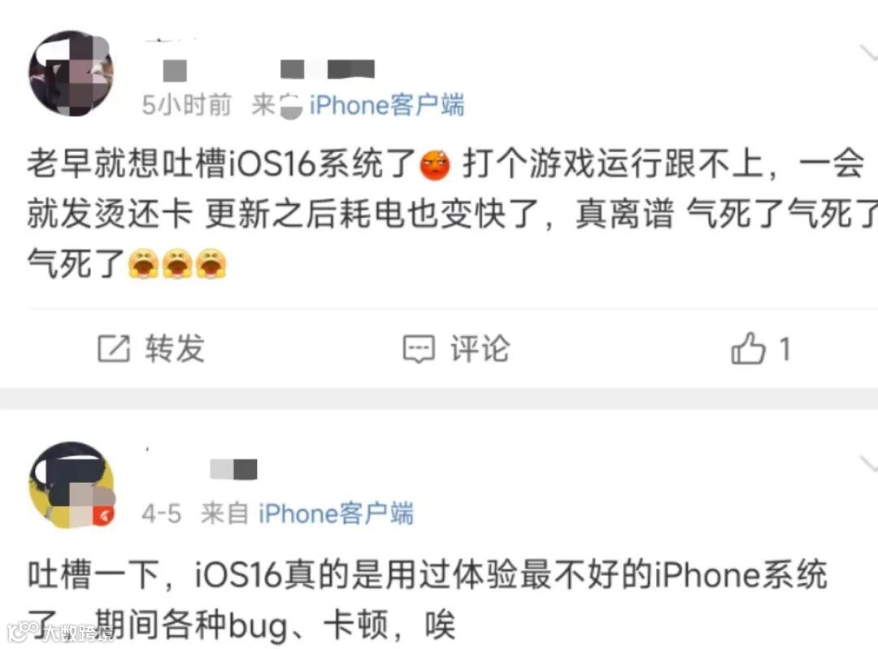
Task: Click the comment (评论) speech bubble icon
Action: click(419, 349)
